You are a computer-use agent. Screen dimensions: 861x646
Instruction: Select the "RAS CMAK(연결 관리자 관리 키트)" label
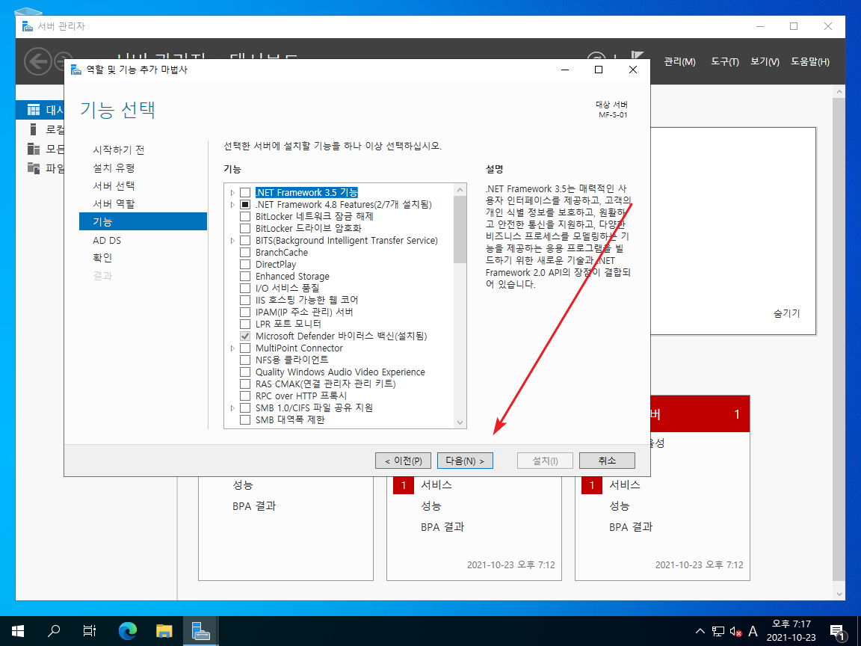326,384
